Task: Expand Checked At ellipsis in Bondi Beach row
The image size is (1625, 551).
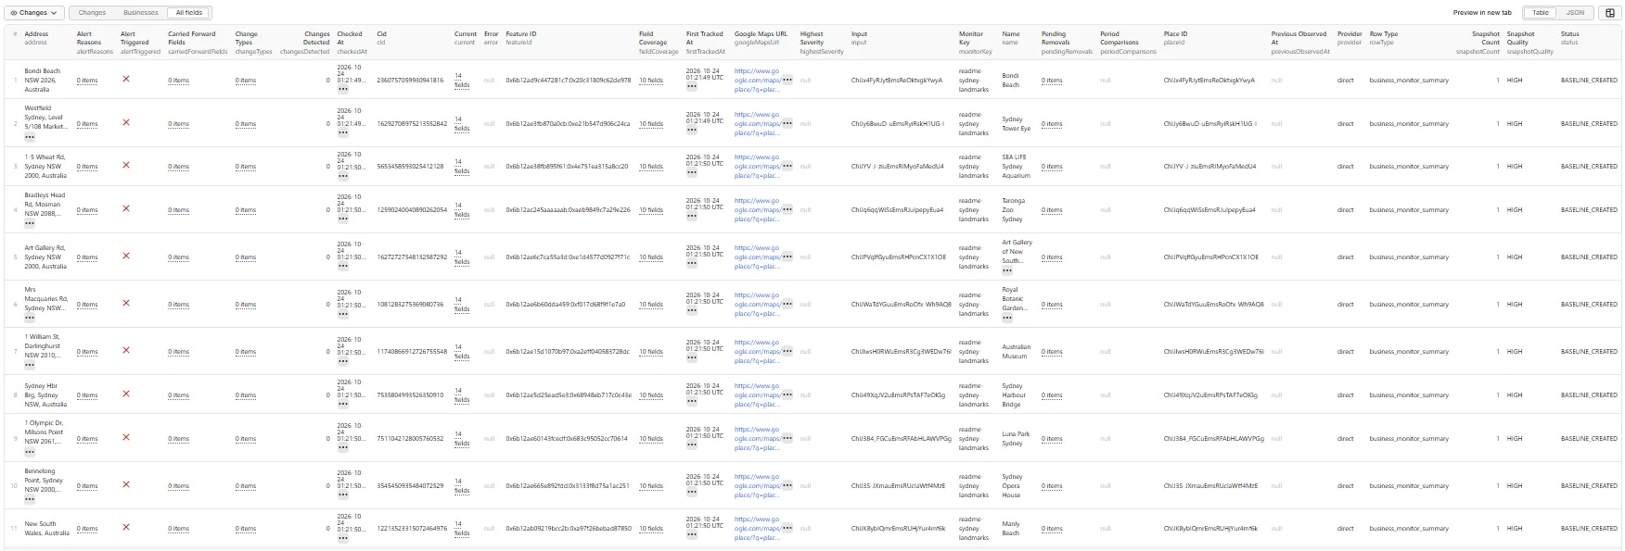Action: point(343,91)
